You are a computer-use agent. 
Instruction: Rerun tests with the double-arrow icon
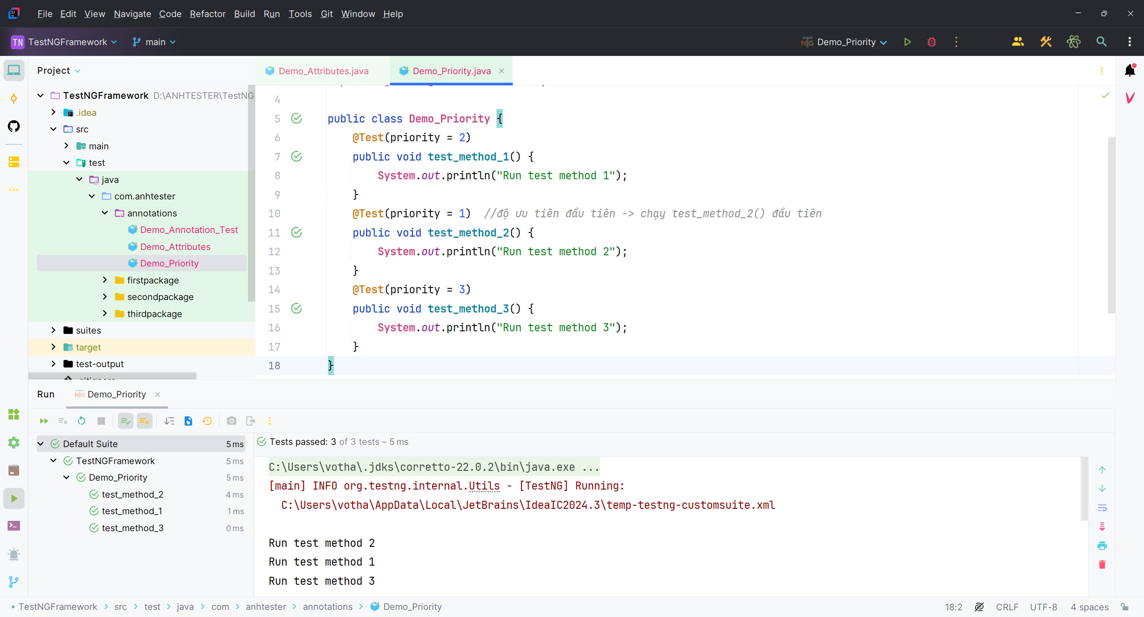coord(44,421)
